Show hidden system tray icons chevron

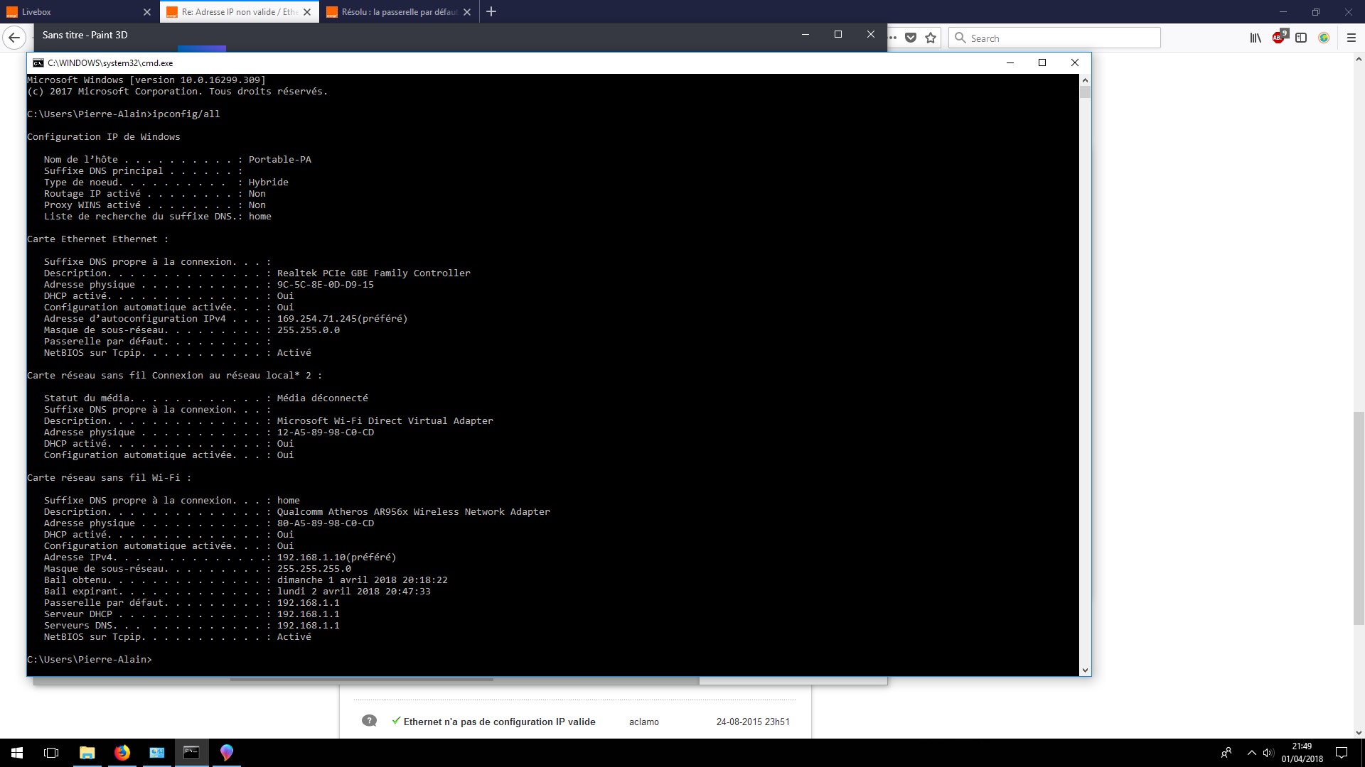(1251, 753)
